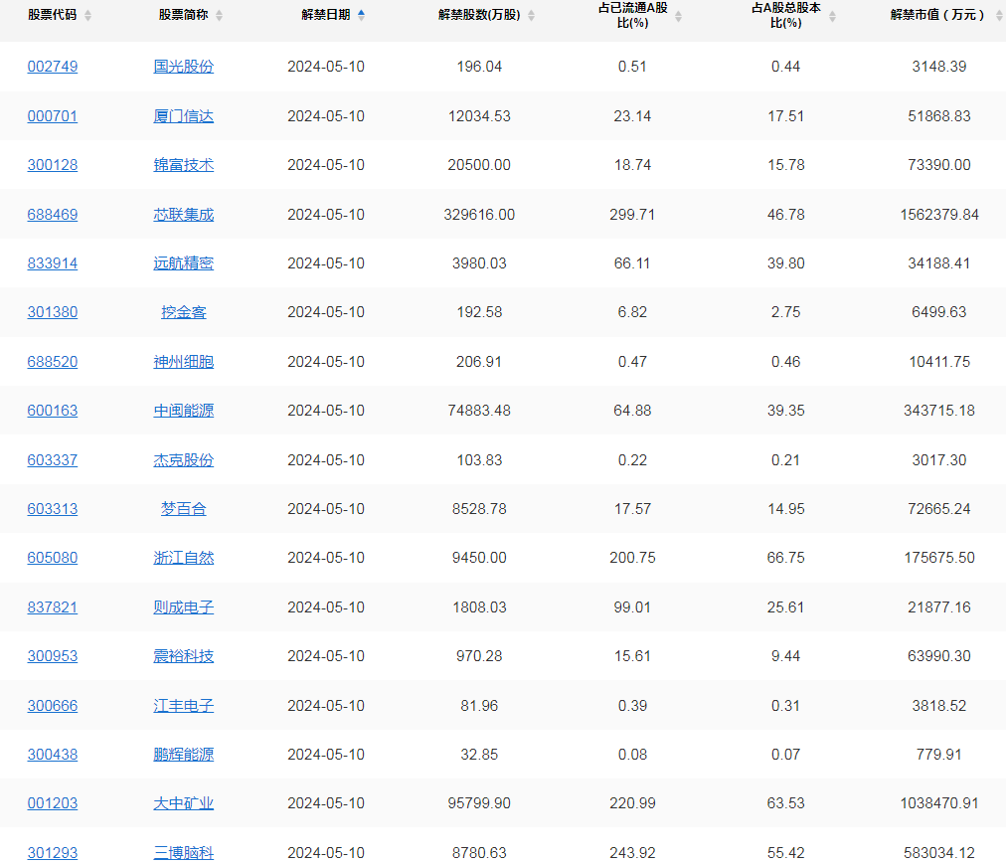Open the 中闽能源 stock name link

point(184,411)
